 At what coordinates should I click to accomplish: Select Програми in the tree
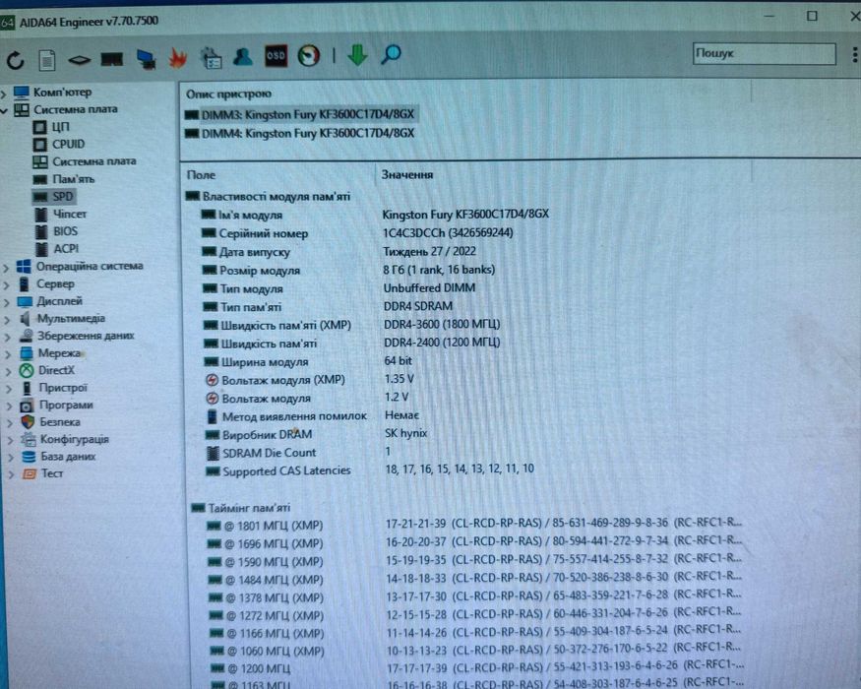coord(56,406)
